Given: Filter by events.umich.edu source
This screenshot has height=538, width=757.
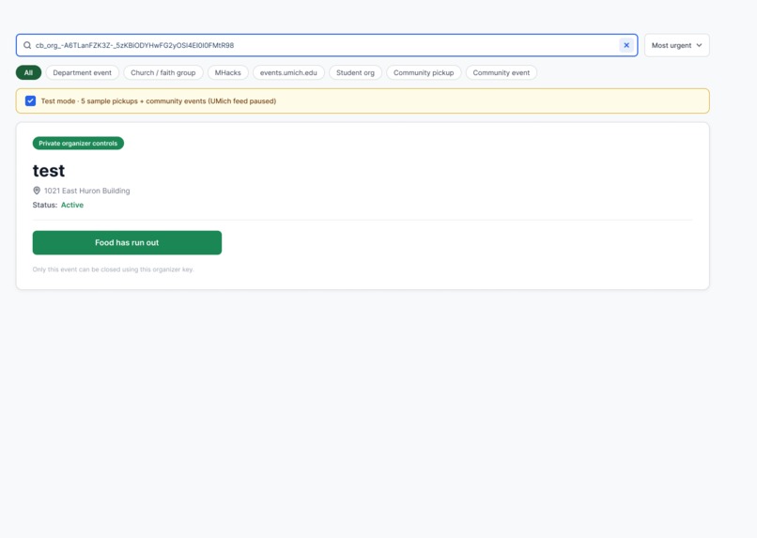Looking at the screenshot, I should 288,73.
